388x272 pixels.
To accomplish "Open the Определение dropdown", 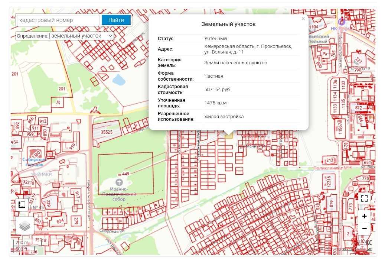I will pyautogui.click(x=82, y=36).
